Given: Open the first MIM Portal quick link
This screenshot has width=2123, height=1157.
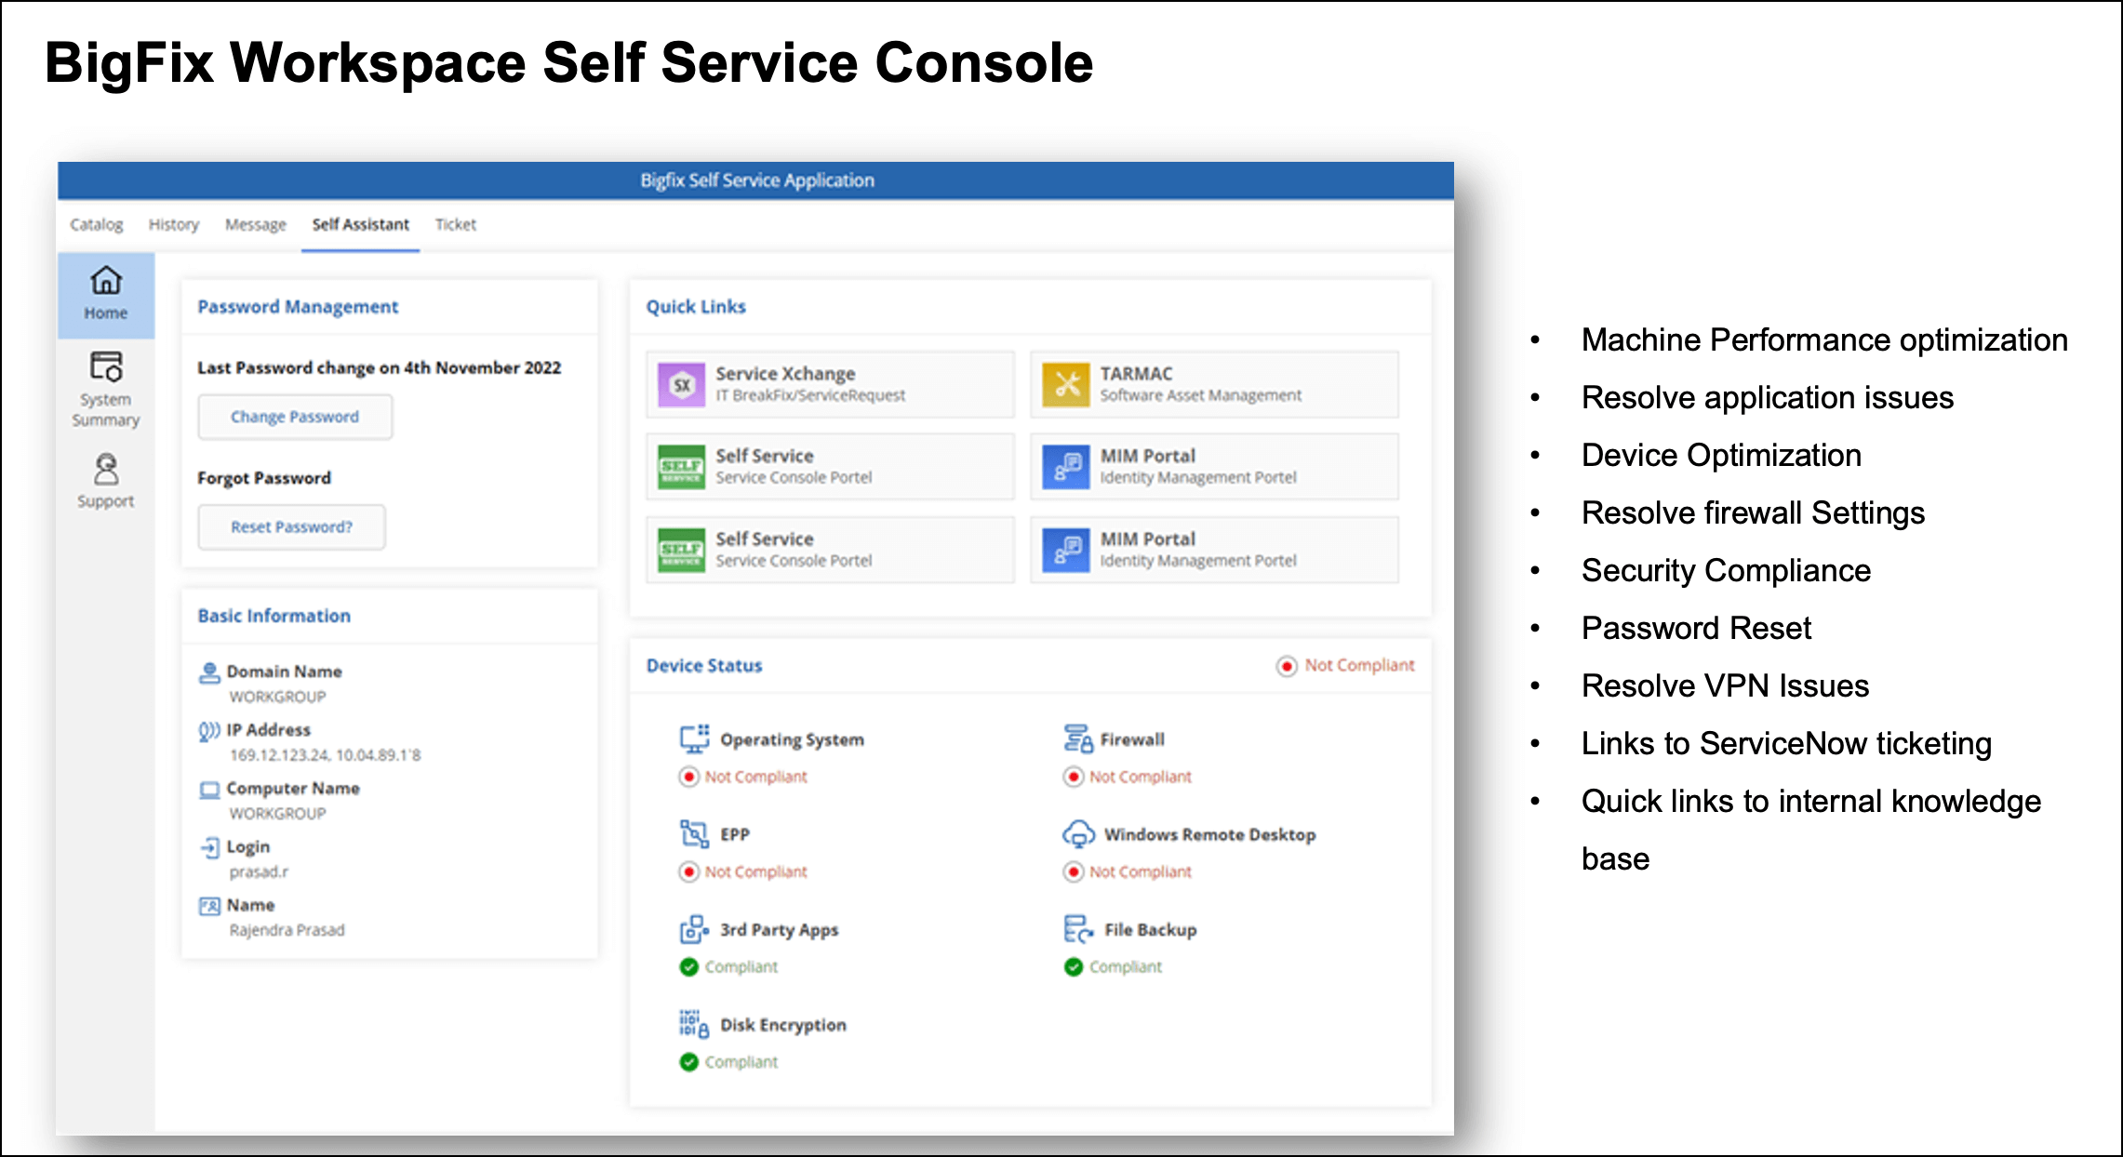Looking at the screenshot, I should [x=1214, y=467].
